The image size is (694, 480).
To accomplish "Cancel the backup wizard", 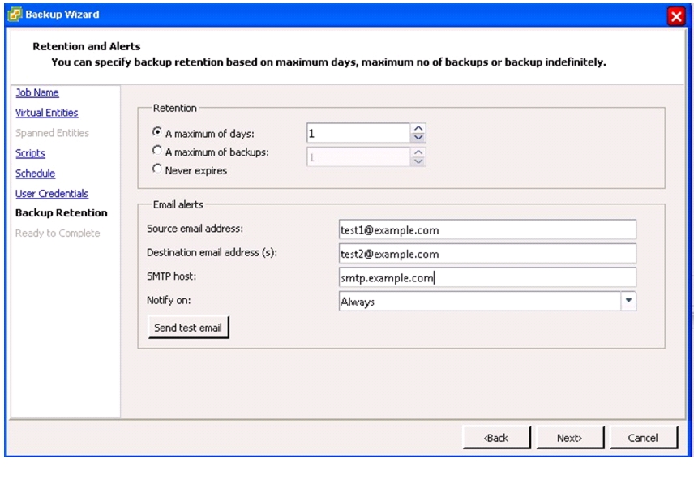I will (x=643, y=438).
